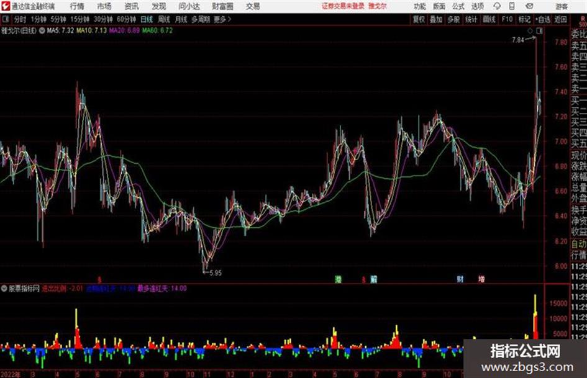The height and width of the screenshot is (378, 587).
Task: Open the 行情 menu
Action: (77, 6)
